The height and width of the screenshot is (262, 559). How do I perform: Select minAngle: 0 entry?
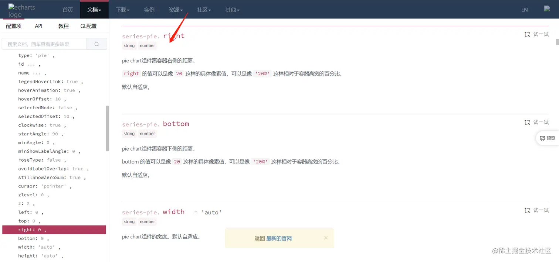(x=36, y=143)
